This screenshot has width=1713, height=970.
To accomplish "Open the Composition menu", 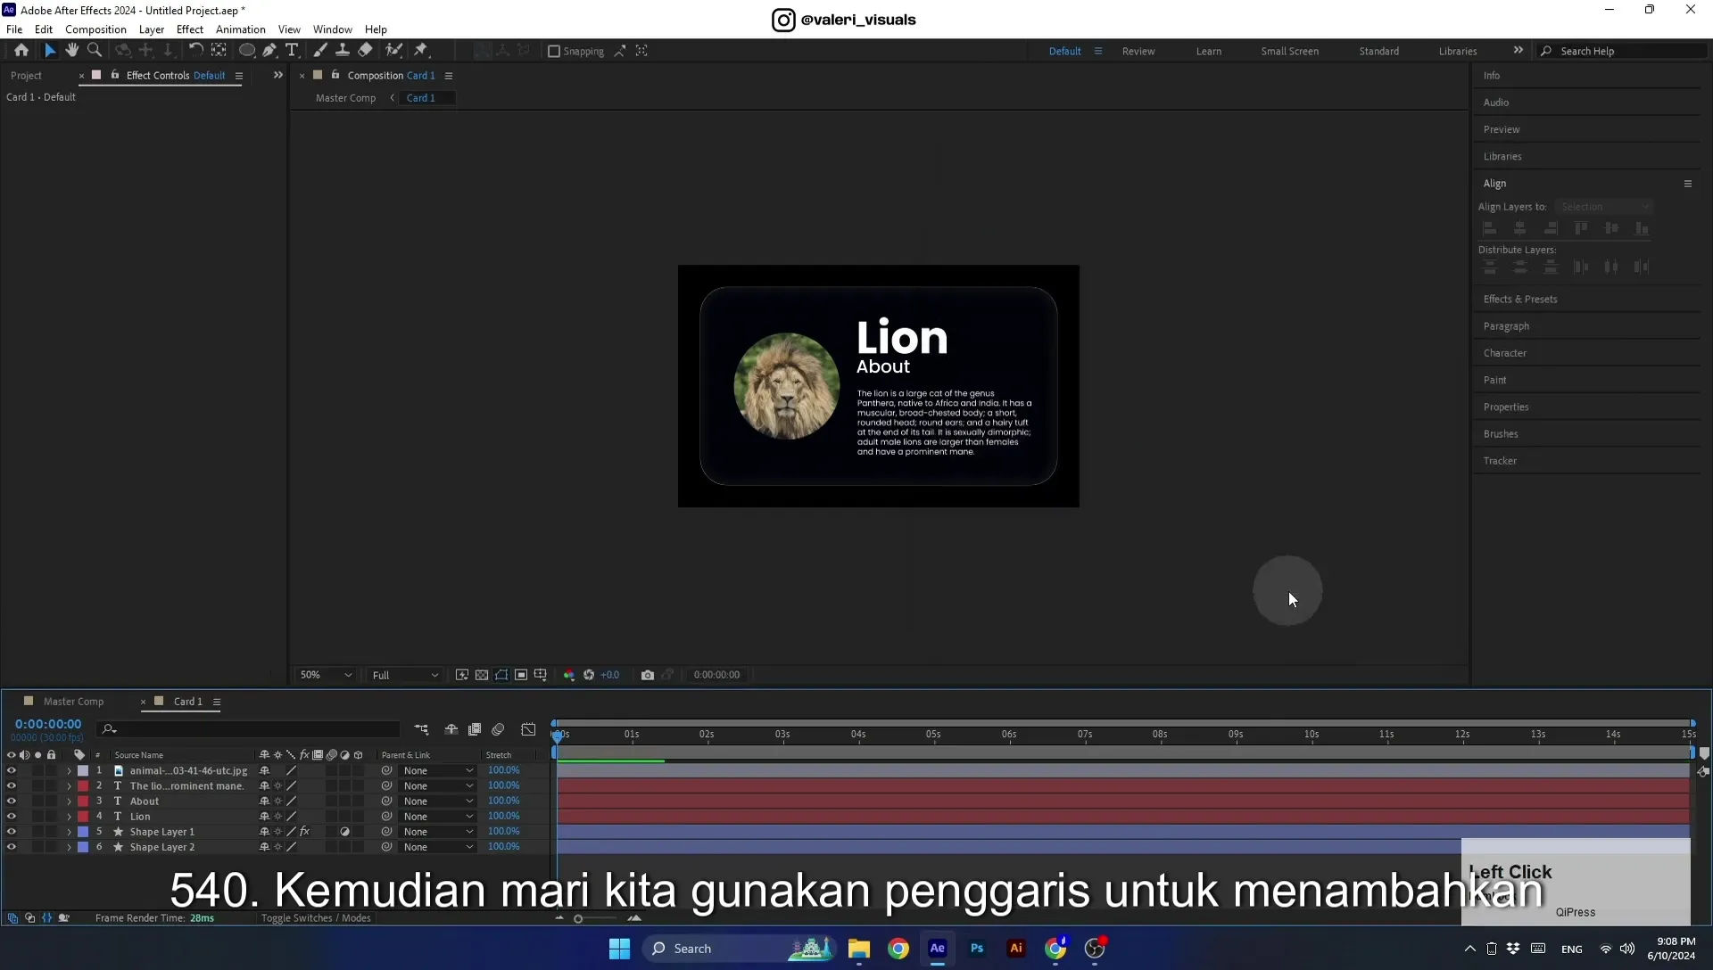I will 95,29.
